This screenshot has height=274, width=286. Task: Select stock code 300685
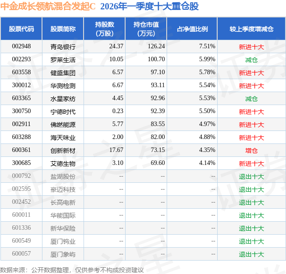[21, 163]
